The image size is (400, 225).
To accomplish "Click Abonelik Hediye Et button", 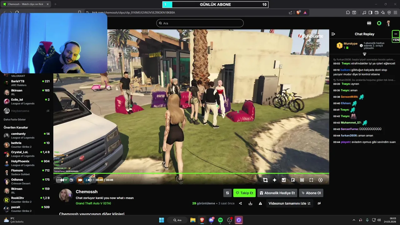I will pyautogui.click(x=277, y=193).
